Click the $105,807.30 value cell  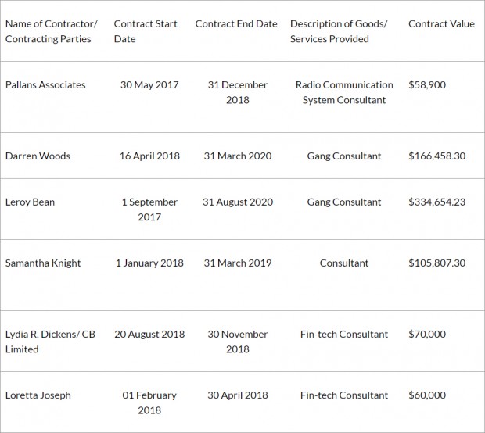(x=436, y=263)
